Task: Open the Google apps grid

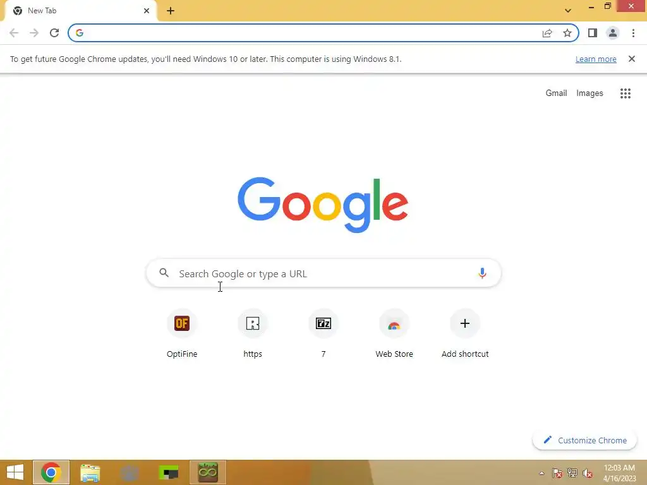Action: coord(626,93)
